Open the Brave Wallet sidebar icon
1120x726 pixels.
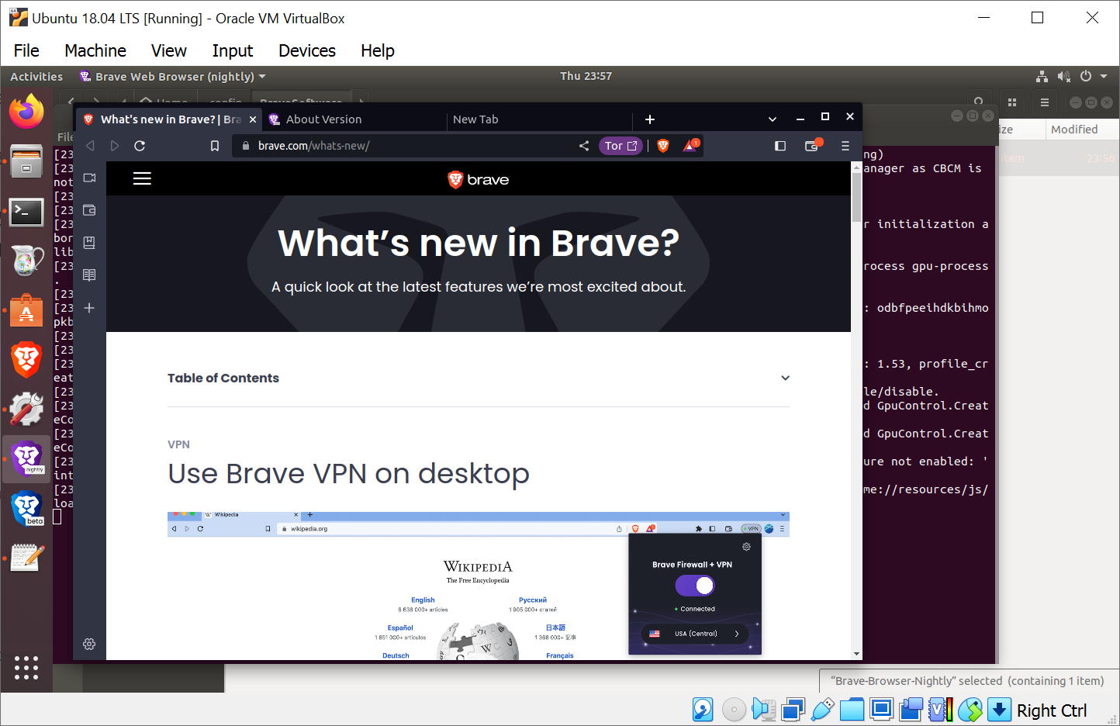(x=88, y=209)
